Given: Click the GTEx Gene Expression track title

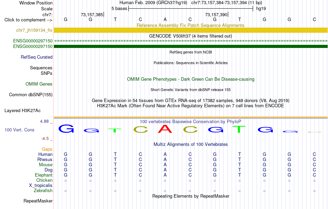Looking at the screenshot, I should click(191, 100).
